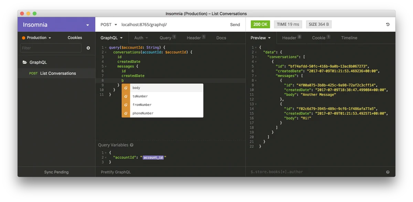Click the GraphQL folder icon
The image size is (413, 202).
pyautogui.click(x=25, y=62)
